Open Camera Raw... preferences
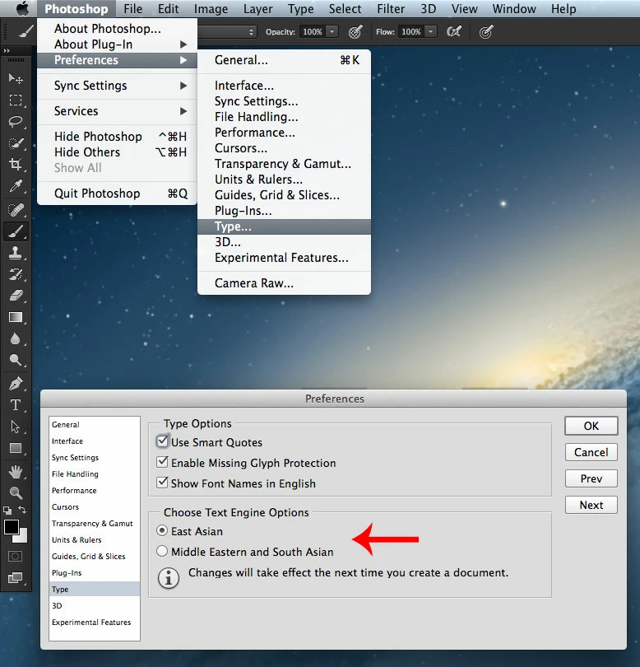Image resolution: width=640 pixels, height=667 pixels. click(x=284, y=283)
